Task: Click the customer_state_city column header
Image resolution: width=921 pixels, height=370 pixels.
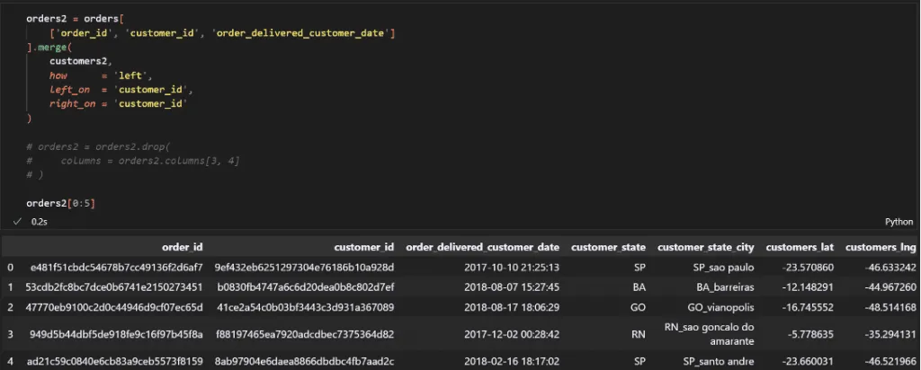Action: click(705, 248)
